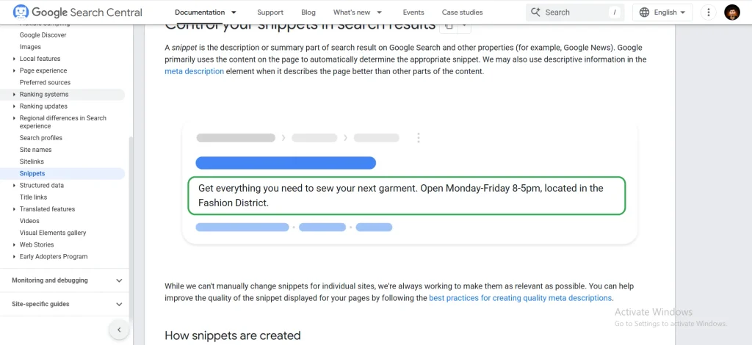Open the Support tab

point(270,12)
